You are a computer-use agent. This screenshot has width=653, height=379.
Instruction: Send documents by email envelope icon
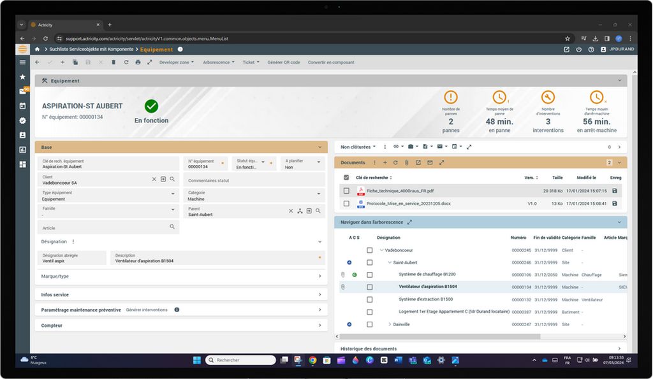click(x=430, y=162)
